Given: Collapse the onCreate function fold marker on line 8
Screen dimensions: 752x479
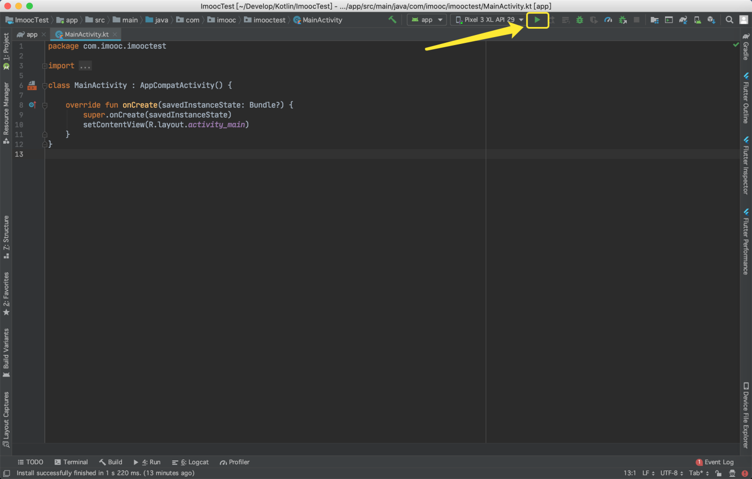Looking at the screenshot, I should [x=45, y=105].
